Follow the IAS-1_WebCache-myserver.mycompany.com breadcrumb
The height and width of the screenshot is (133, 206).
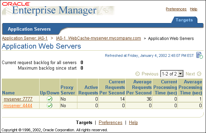pyautogui.click(x=98, y=38)
